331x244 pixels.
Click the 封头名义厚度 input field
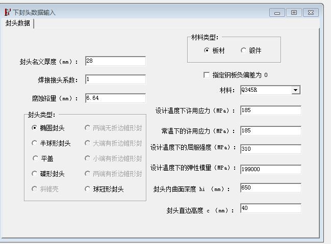pos(115,61)
